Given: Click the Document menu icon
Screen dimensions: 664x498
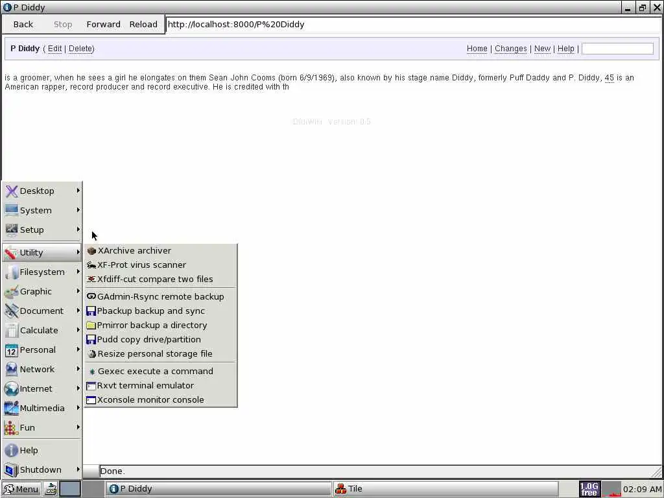Looking at the screenshot, I should click(x=12, y=311).
